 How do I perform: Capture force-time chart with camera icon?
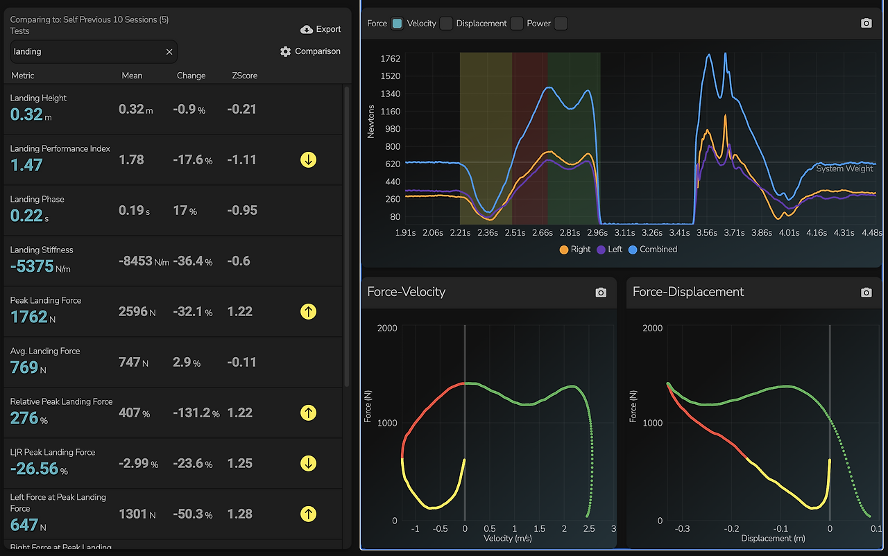(866, 23)
